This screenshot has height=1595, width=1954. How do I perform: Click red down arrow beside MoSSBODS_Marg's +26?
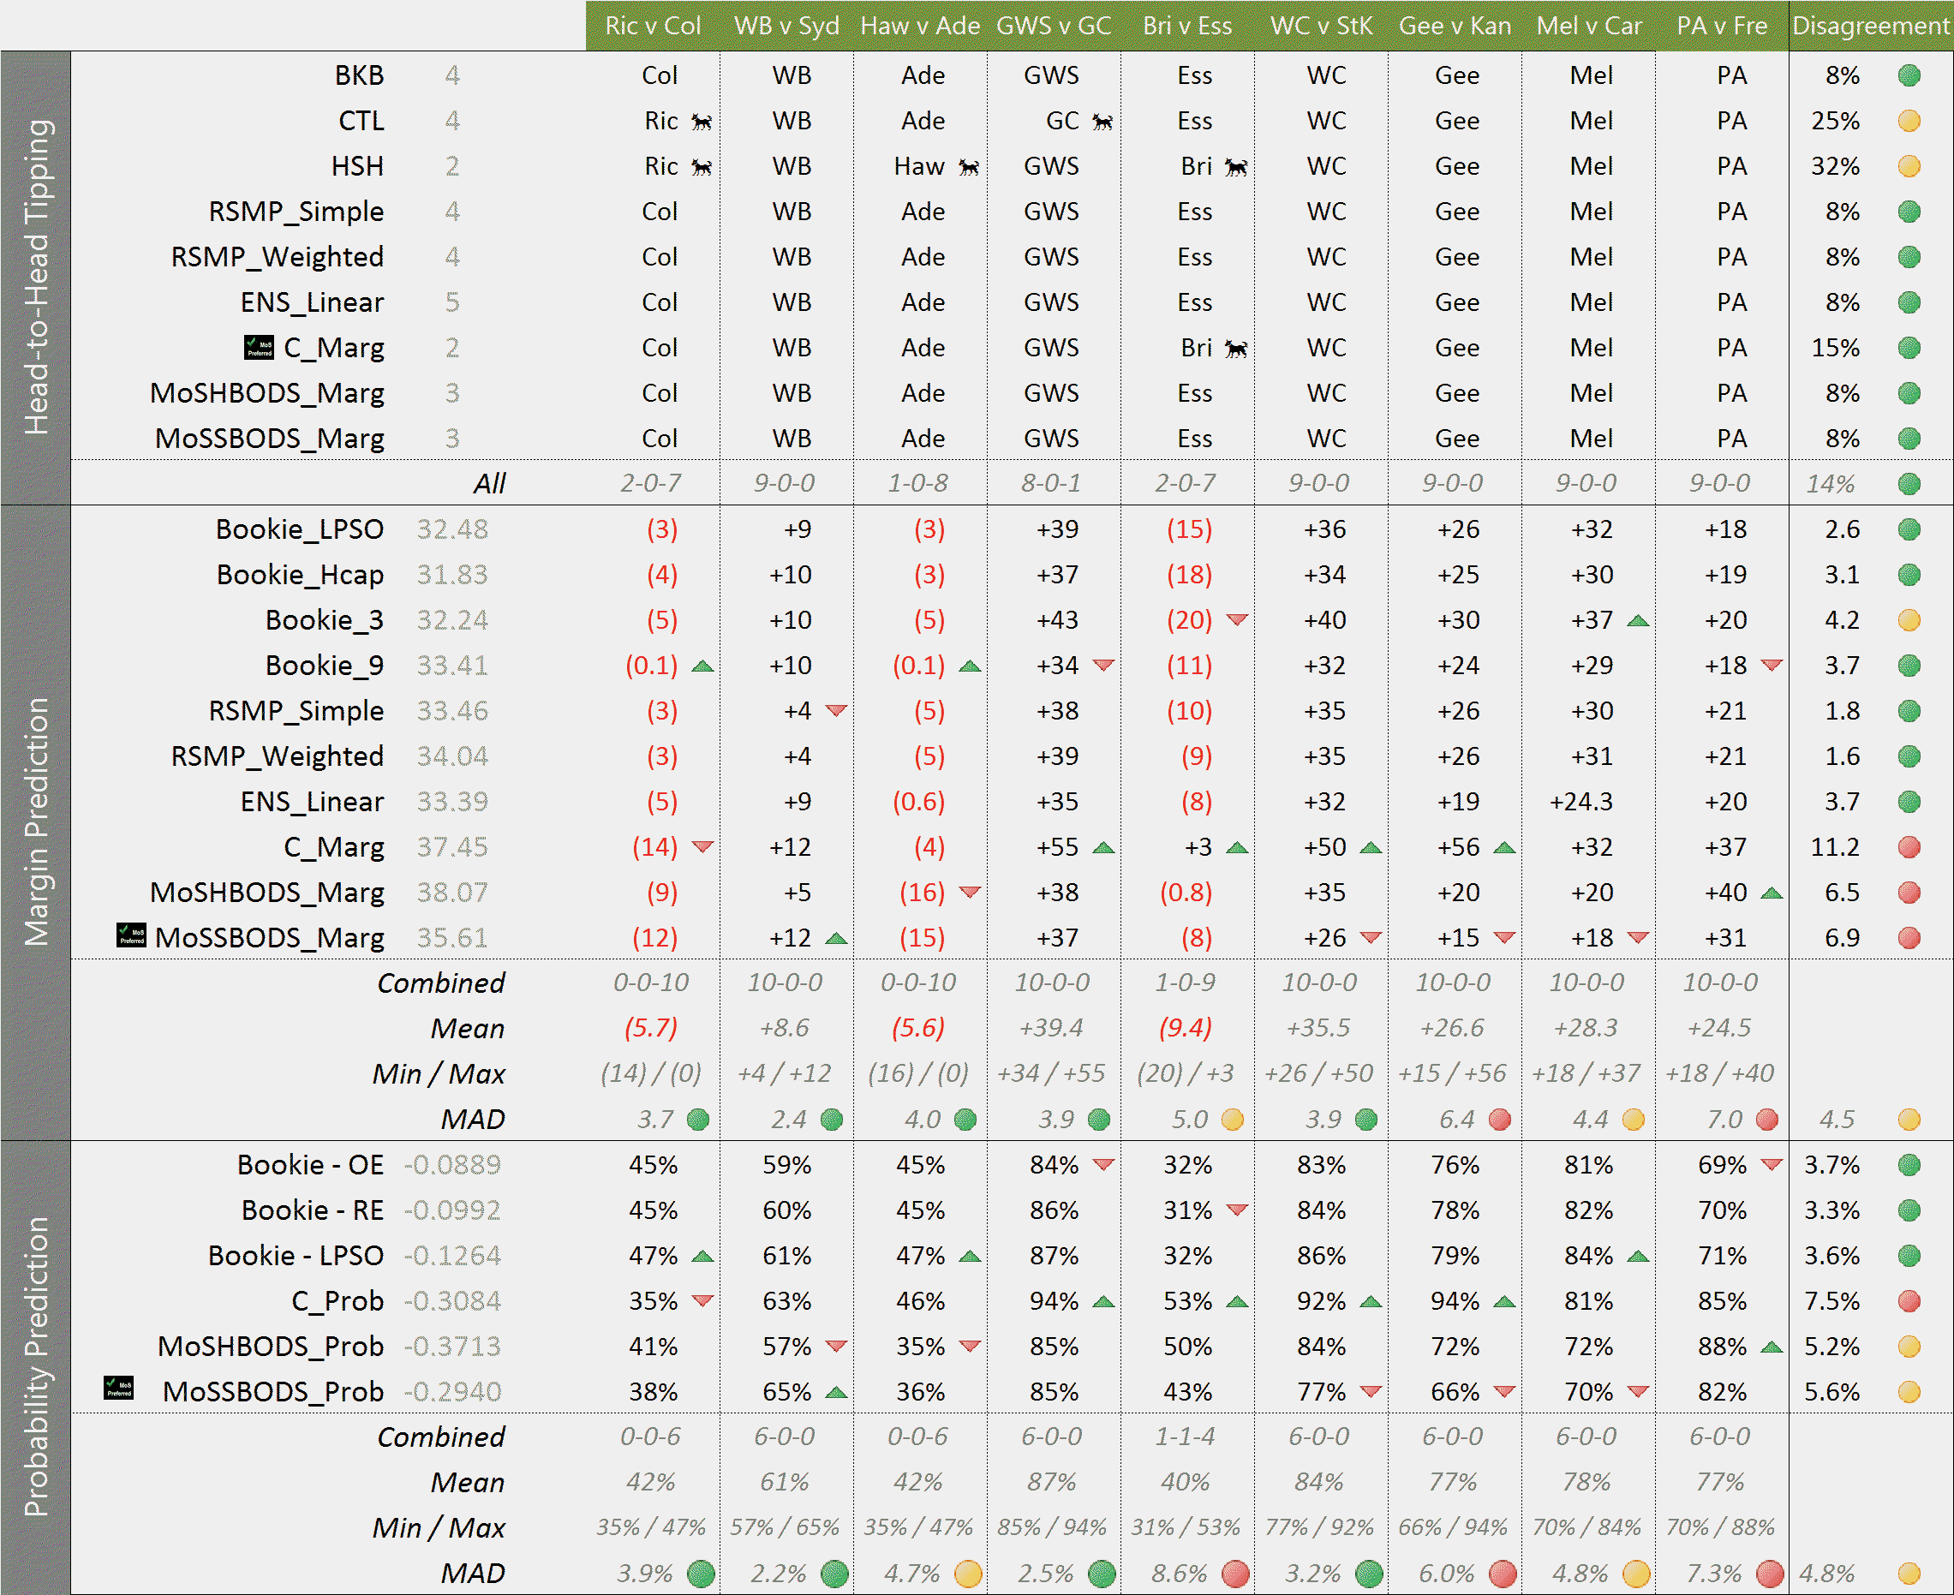click(x=1371, y=937)
